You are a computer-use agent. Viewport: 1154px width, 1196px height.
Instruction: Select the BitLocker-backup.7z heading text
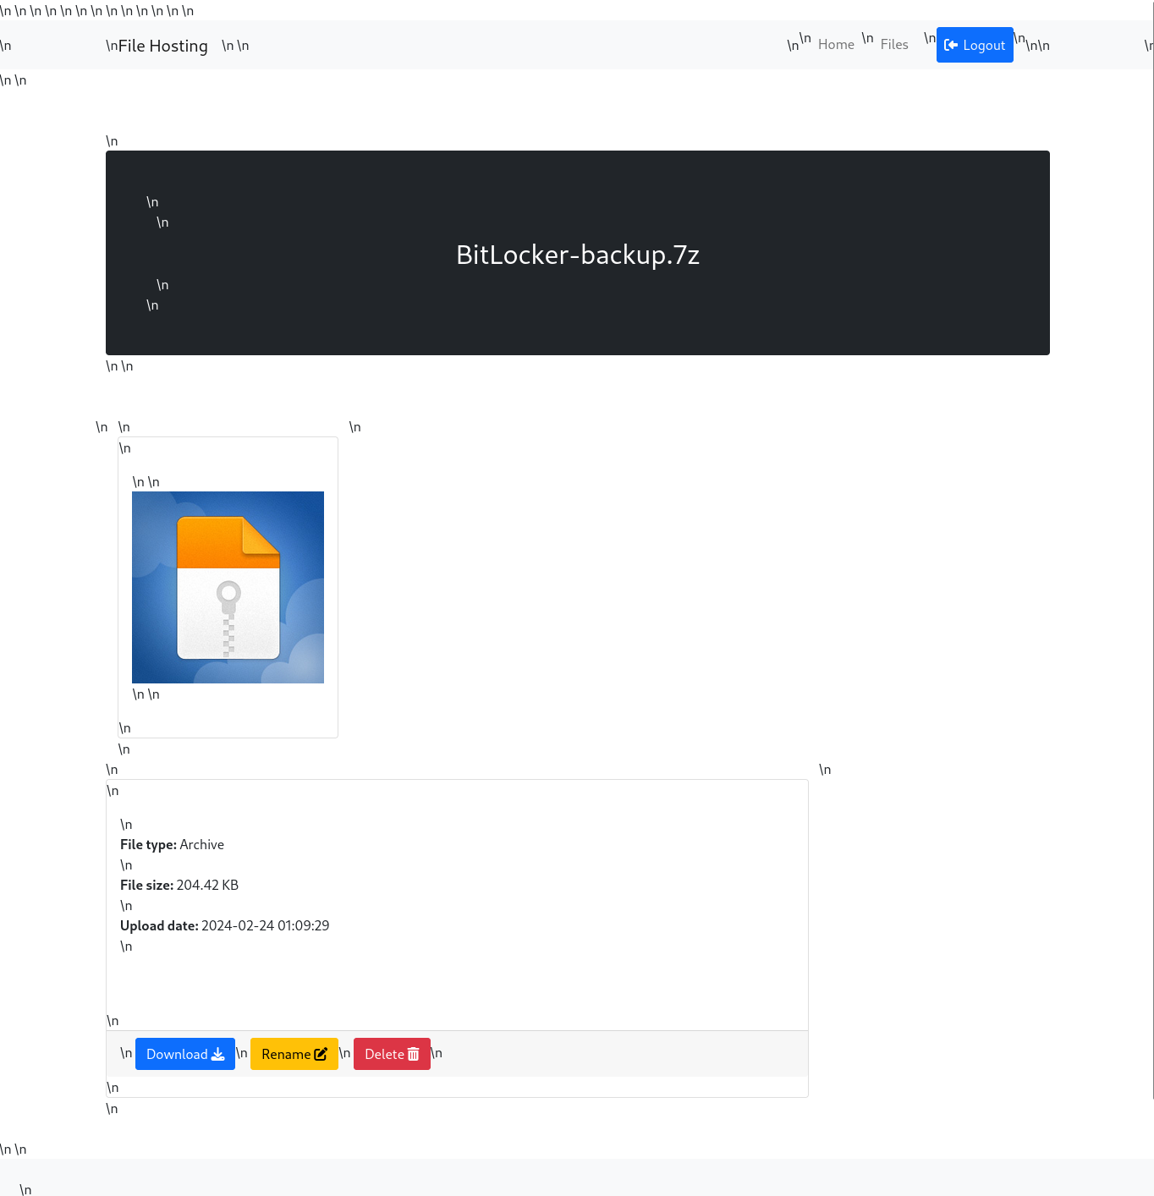pos(578,255)
